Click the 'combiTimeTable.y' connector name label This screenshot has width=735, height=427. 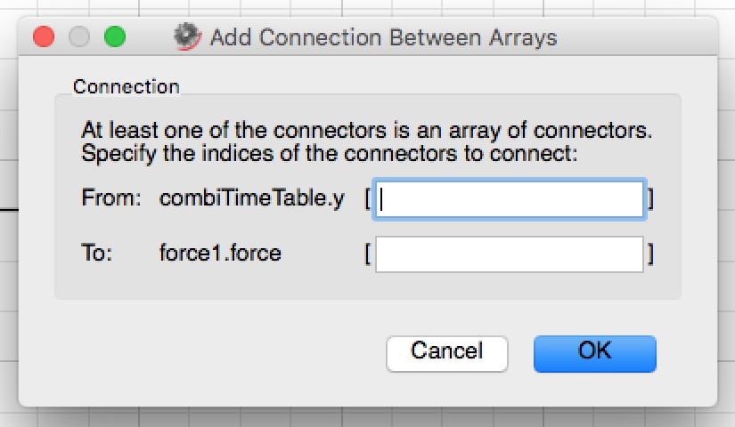252,198
